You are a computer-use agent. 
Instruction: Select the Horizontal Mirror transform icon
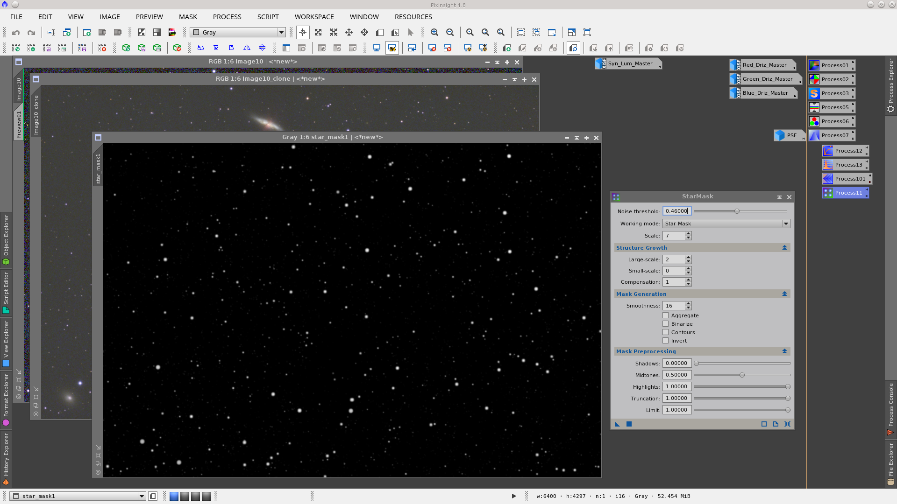click(247, 48)
